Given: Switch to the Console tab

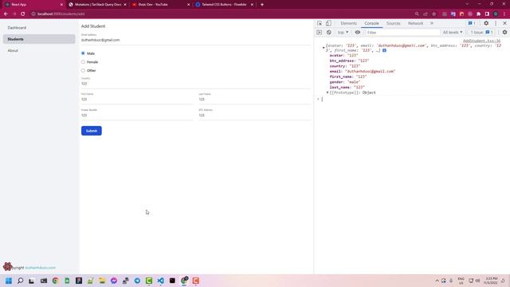Looking at the screenshot, I should 371,23.
